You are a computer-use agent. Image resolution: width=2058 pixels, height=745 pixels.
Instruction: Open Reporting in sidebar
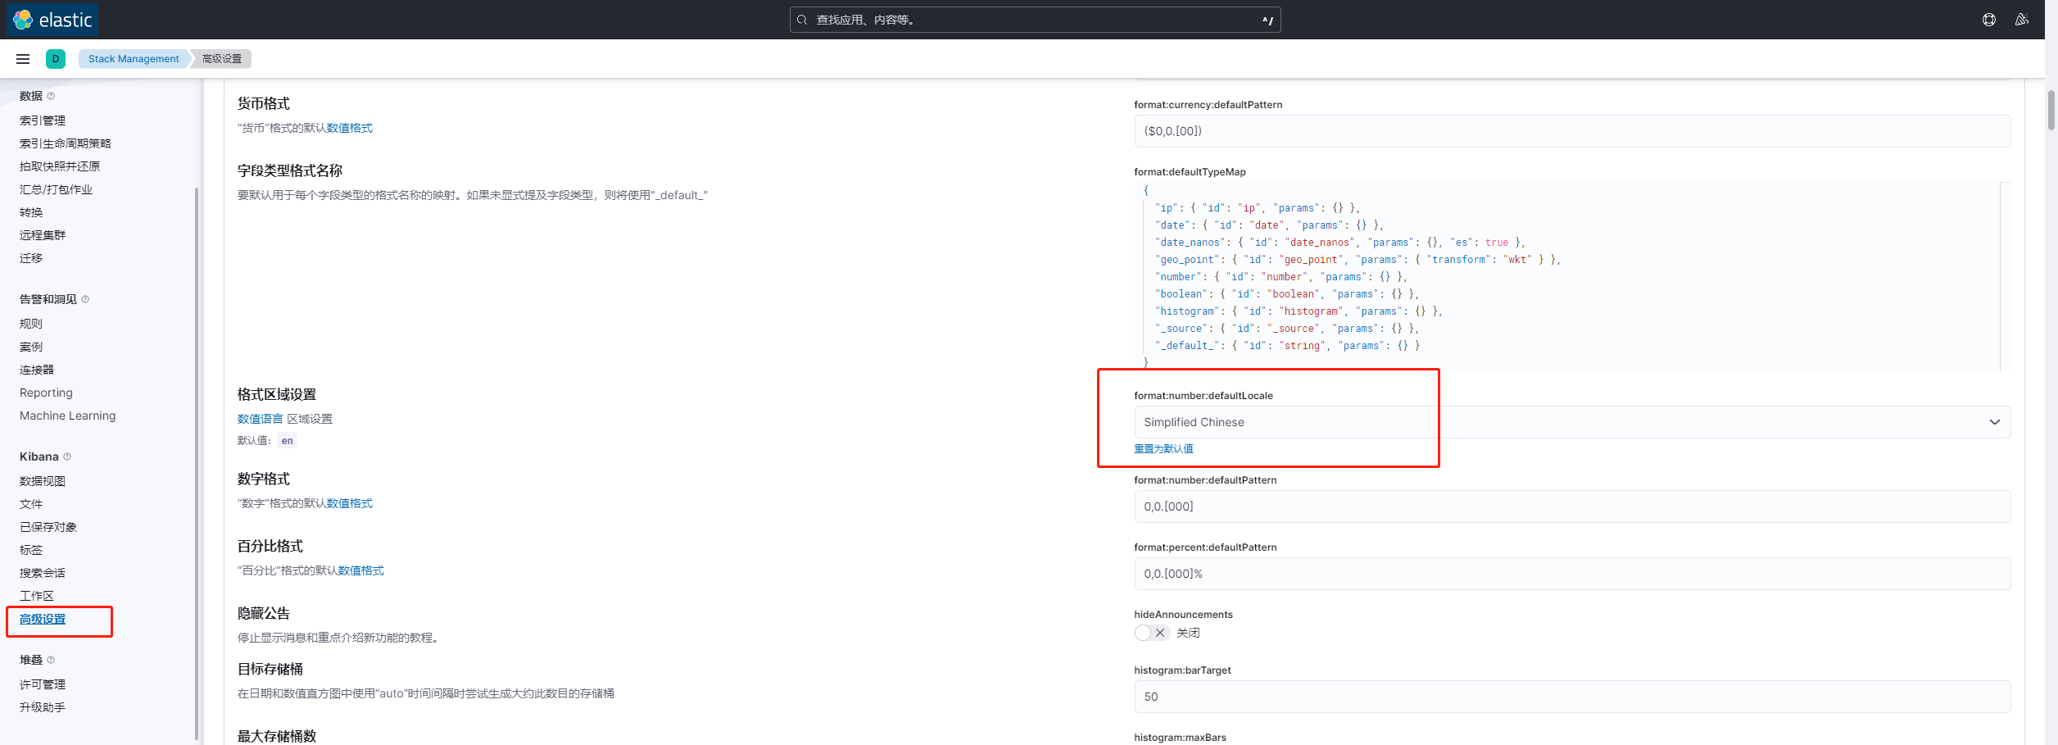(x=46, y=393)
